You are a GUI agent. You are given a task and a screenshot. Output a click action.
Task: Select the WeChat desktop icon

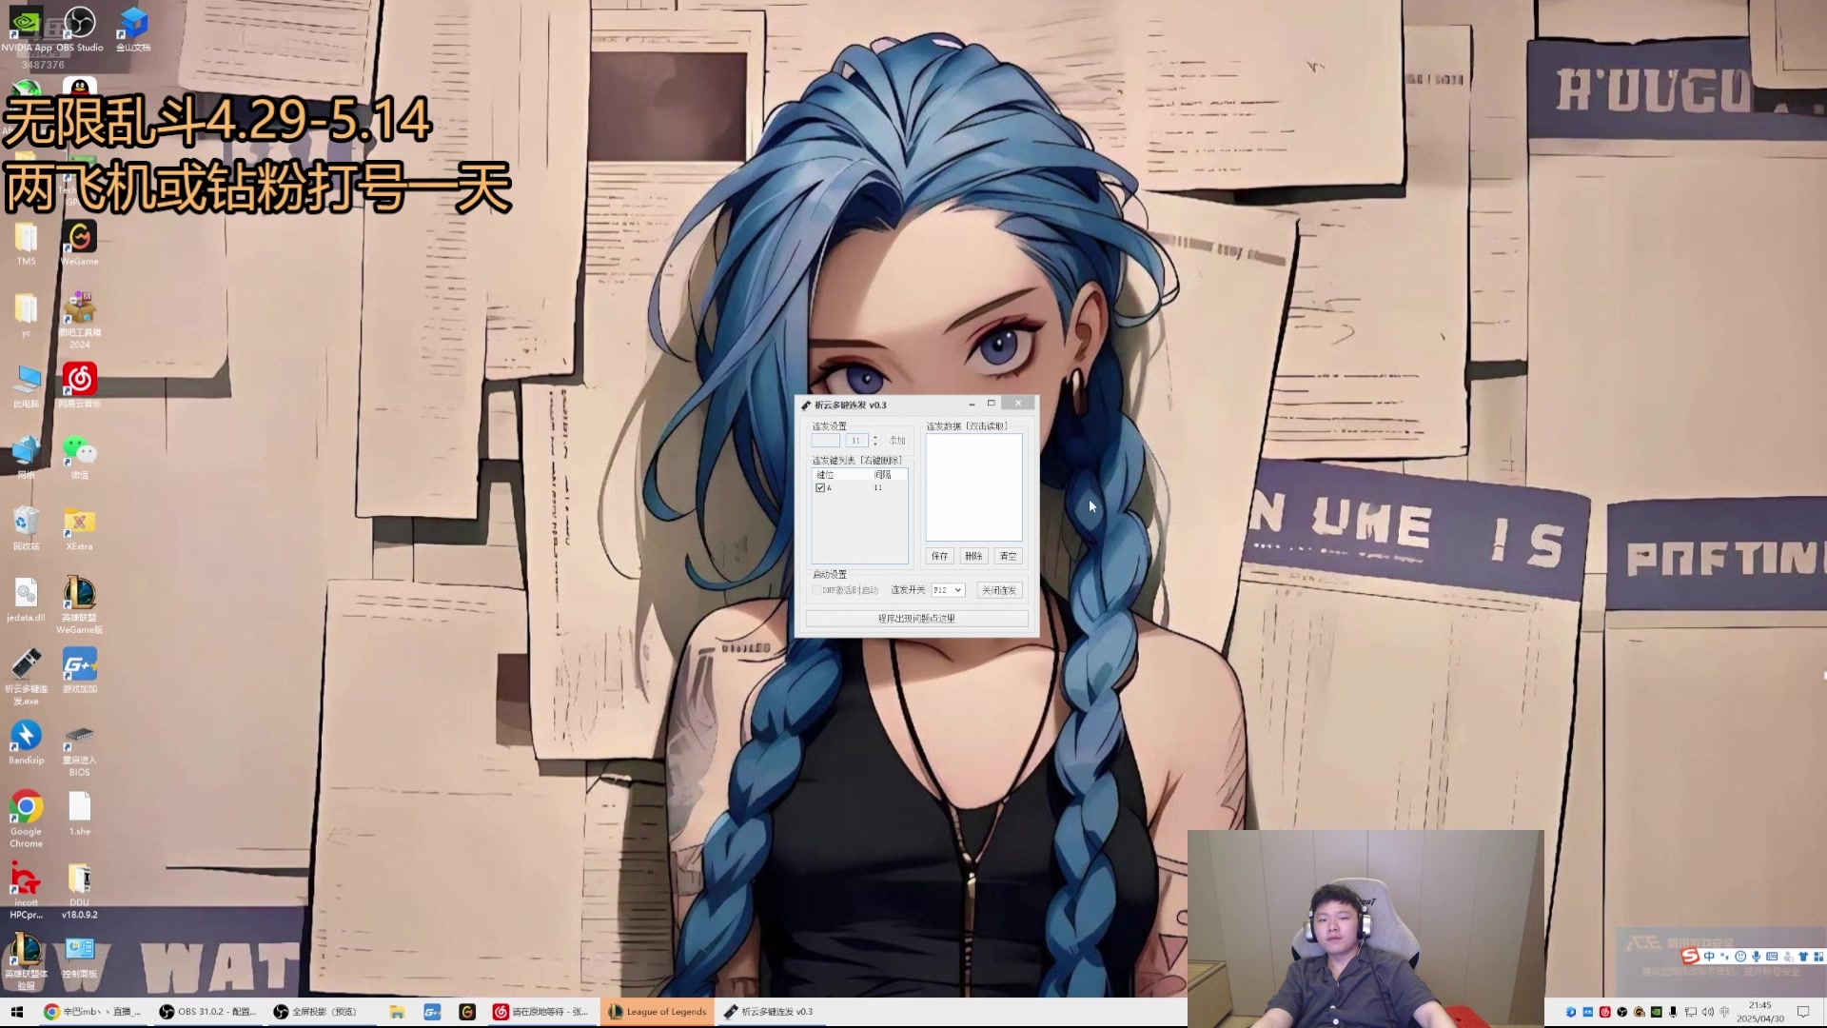(x=80, y=450)
